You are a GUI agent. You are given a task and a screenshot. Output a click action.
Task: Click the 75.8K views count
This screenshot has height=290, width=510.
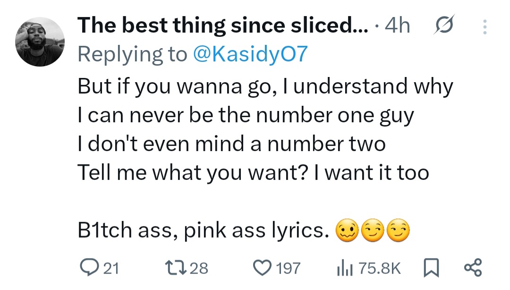click(x=379, y=268)
